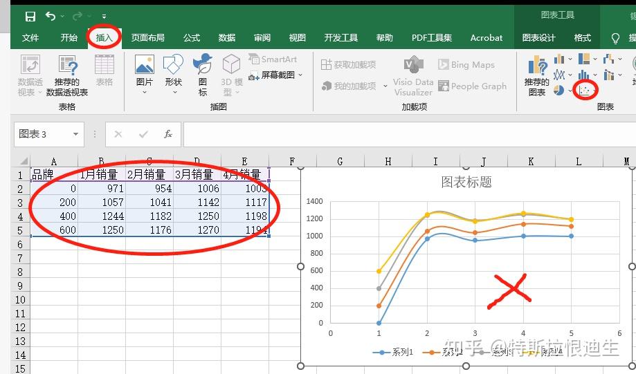Open the 文件 tab
The image size is (636, 374).
30,38
